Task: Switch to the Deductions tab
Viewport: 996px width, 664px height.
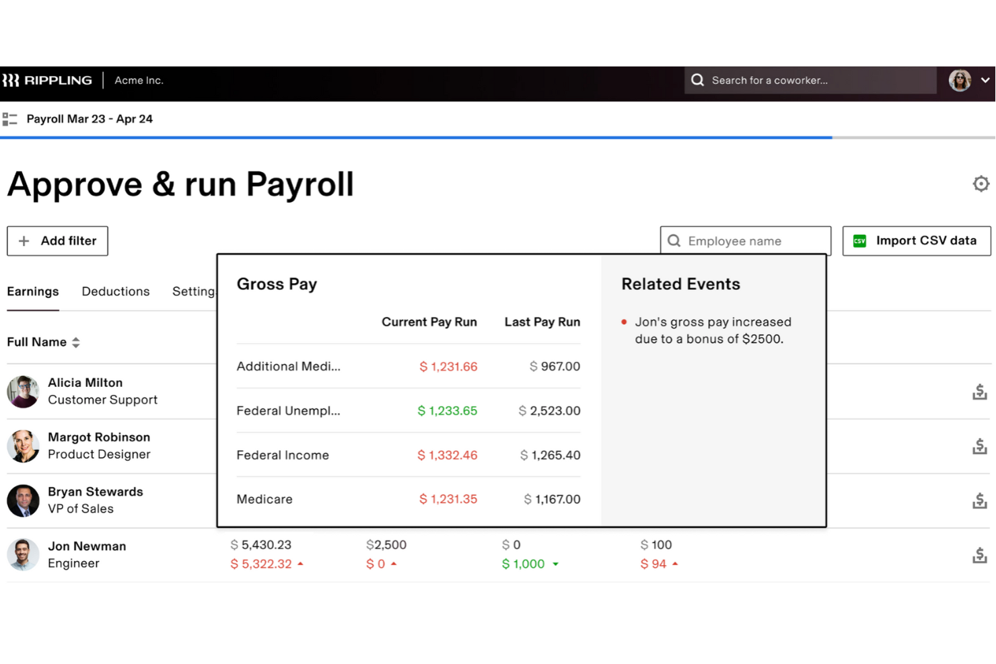Action: (116, 291)
